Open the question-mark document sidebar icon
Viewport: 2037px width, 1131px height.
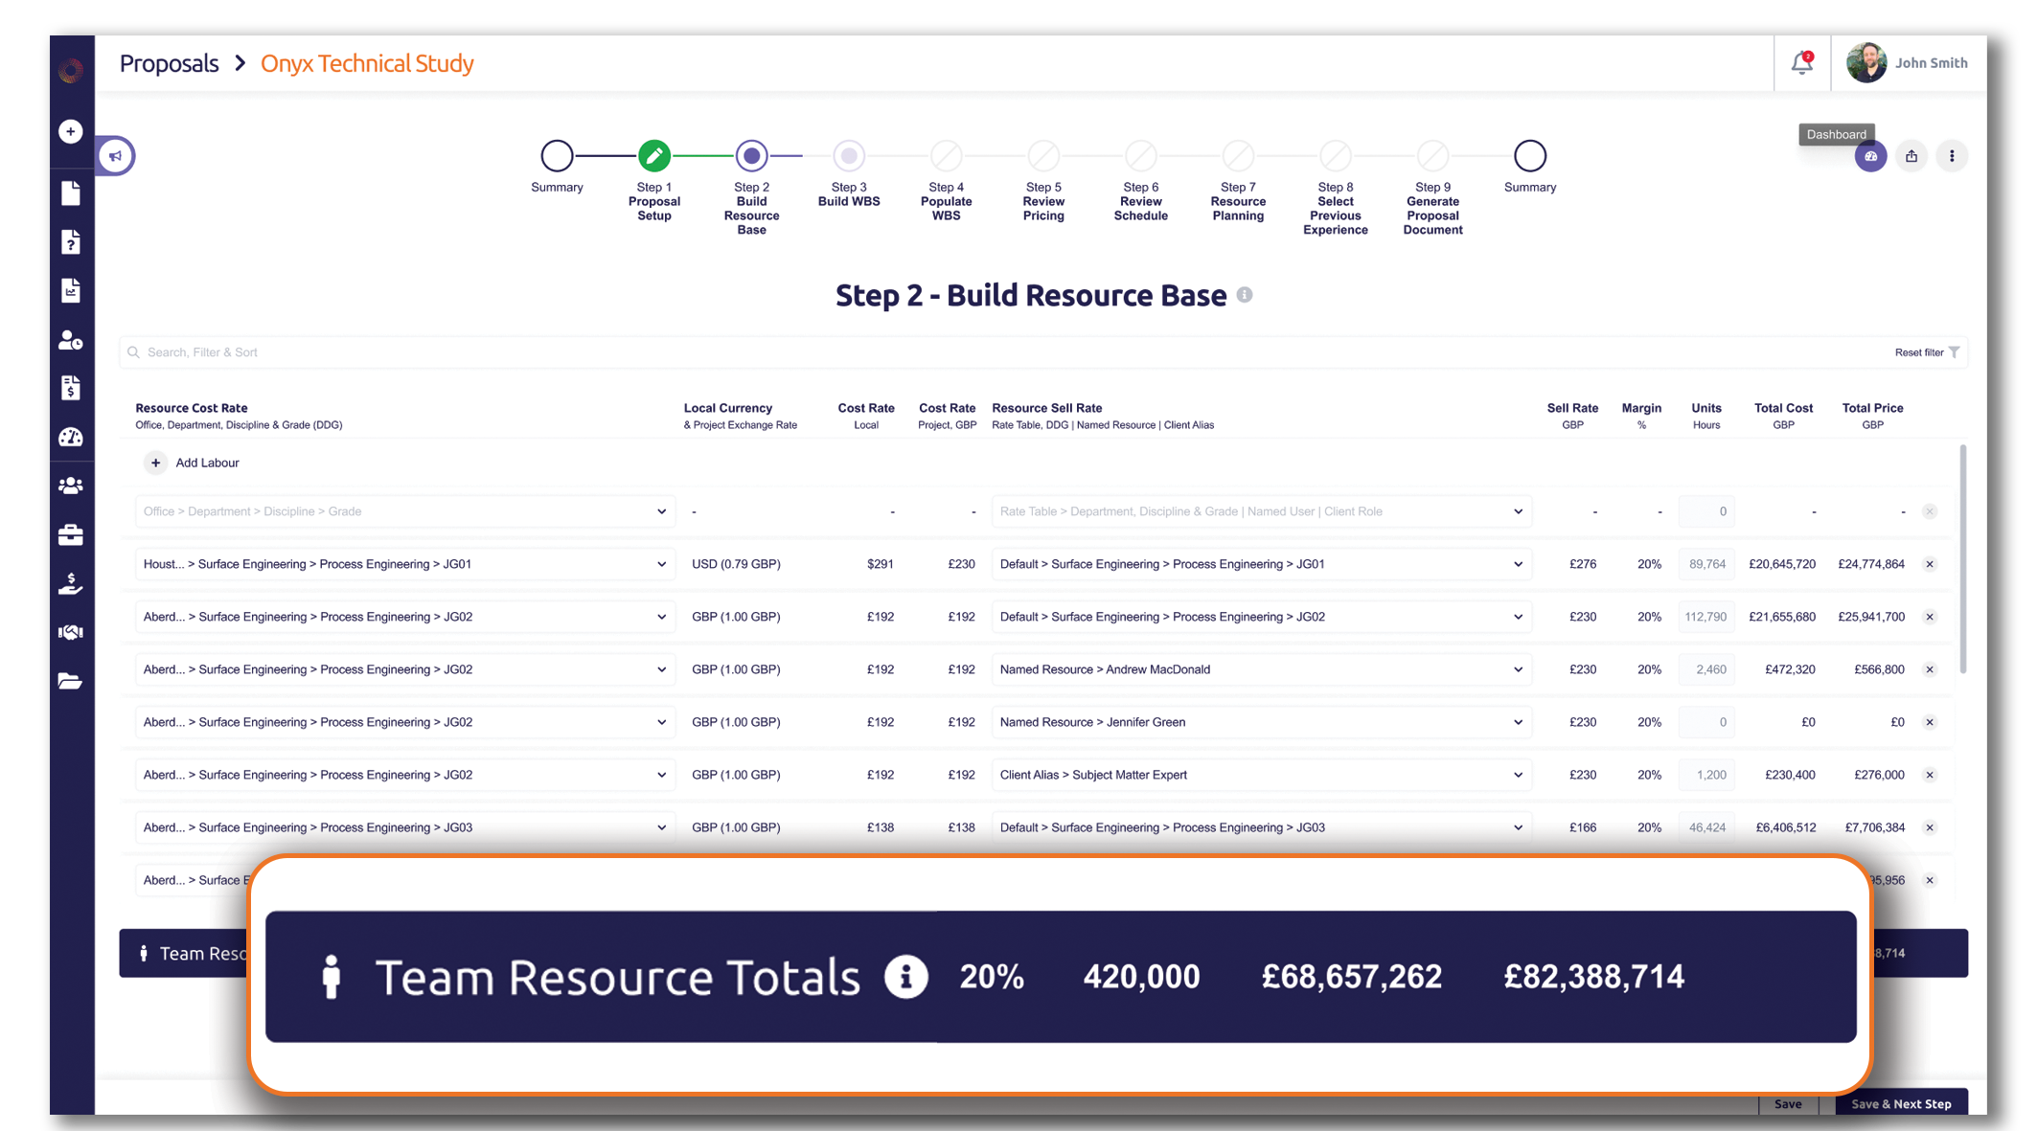tap(71, 242)
